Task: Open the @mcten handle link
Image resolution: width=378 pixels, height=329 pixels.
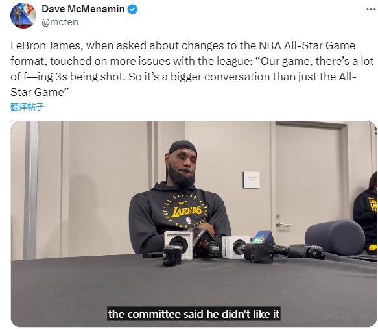Action: [60, 22]
